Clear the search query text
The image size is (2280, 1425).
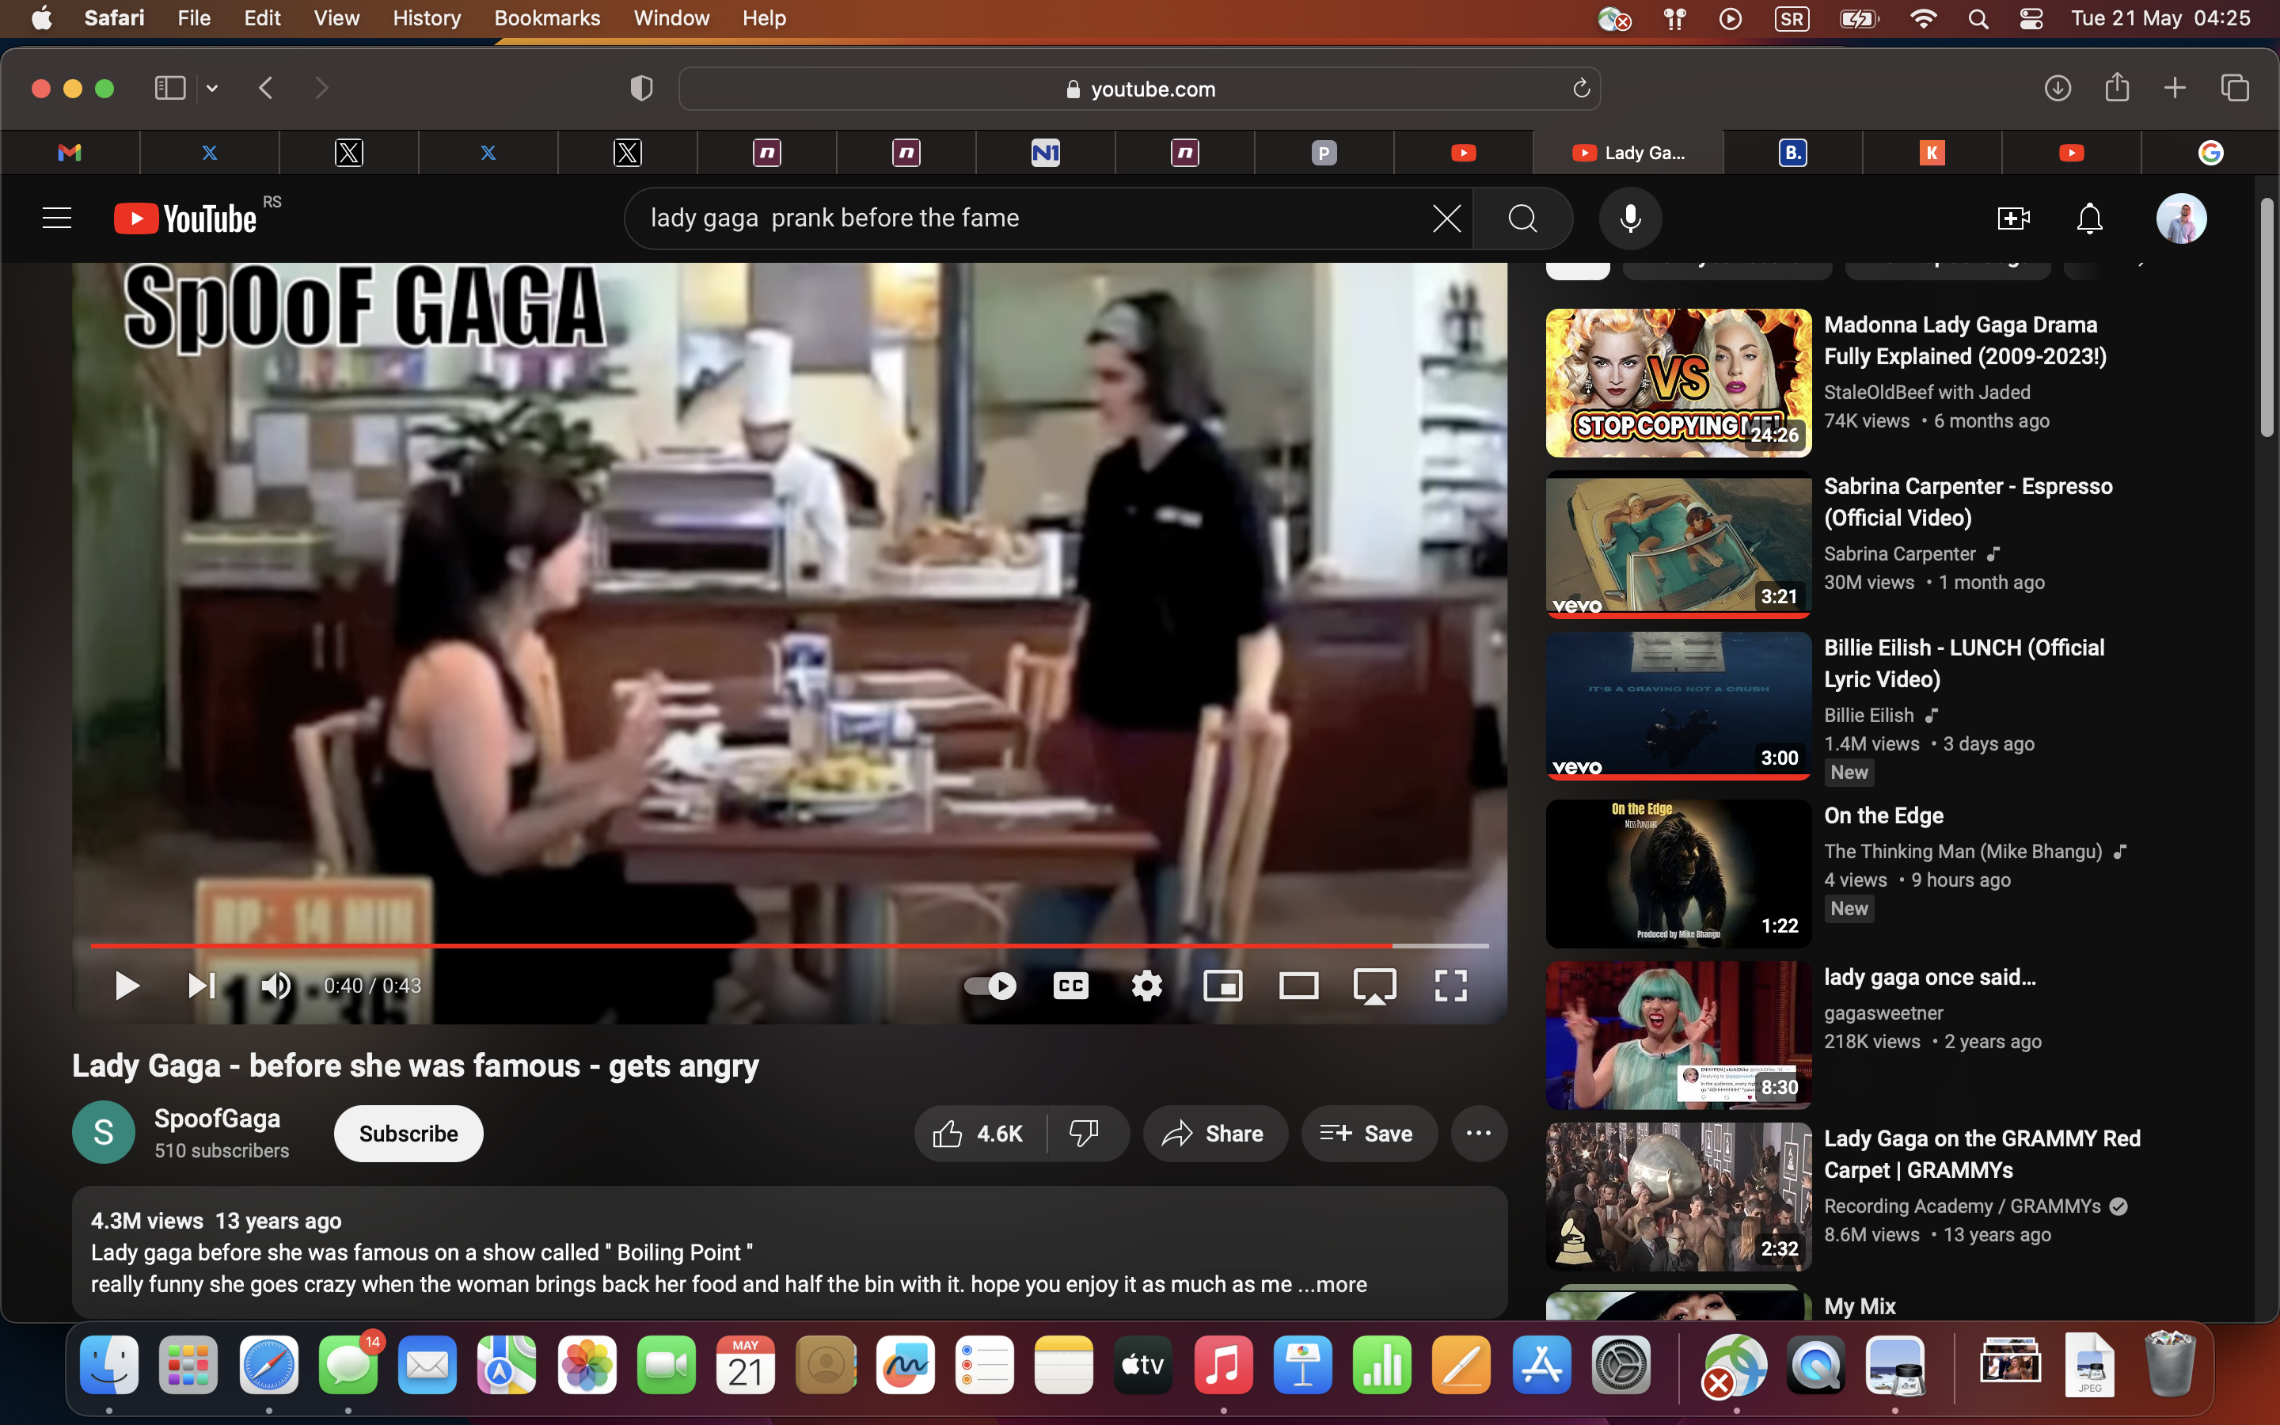click(x=1446, y=218)
